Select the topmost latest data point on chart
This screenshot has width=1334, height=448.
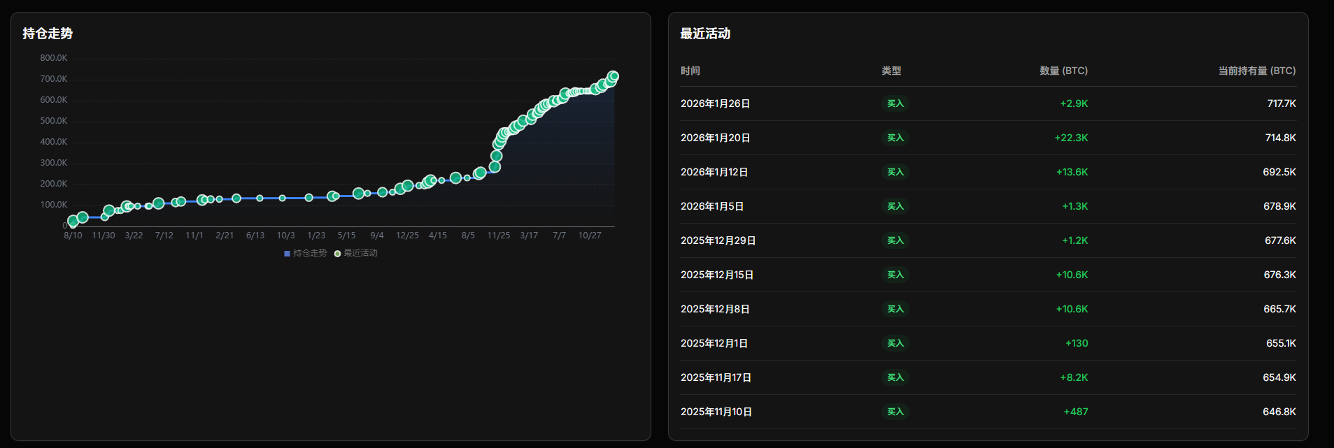[x=613, y=76]
